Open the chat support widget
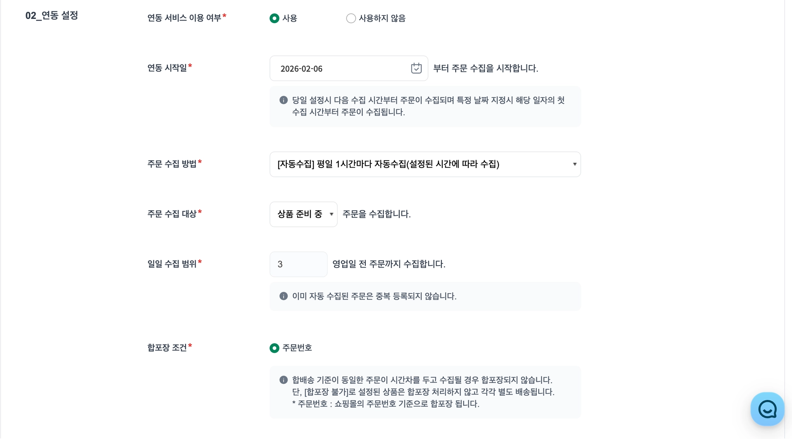This screenshot has width=792, height=439. [767, 409]
